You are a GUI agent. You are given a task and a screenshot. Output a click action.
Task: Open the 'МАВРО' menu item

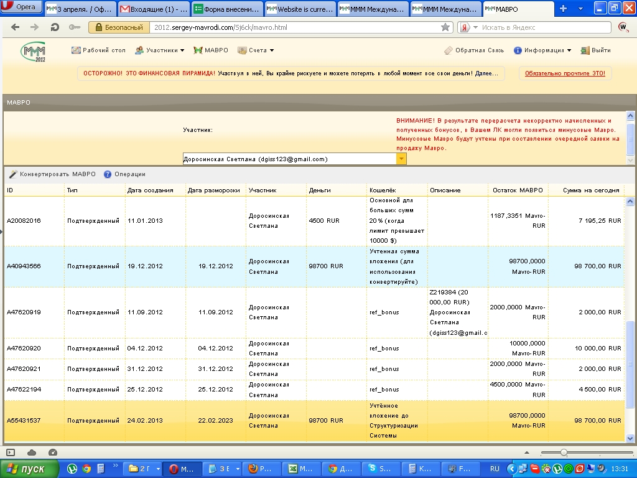[211, 50]
